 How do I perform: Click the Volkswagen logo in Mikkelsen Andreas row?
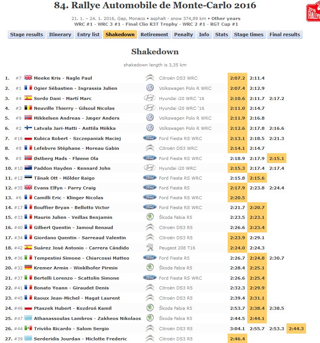point(150,117)
